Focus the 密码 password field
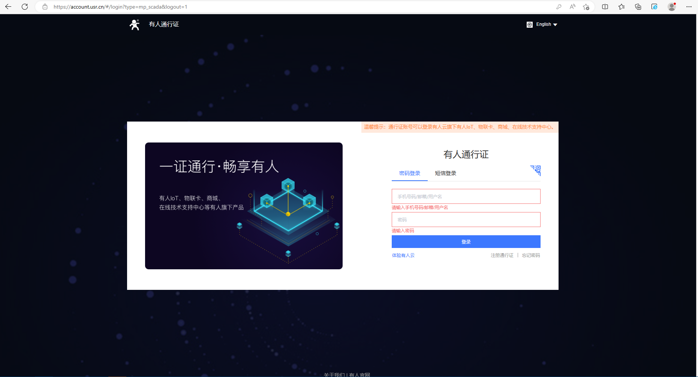 (466, 220)
